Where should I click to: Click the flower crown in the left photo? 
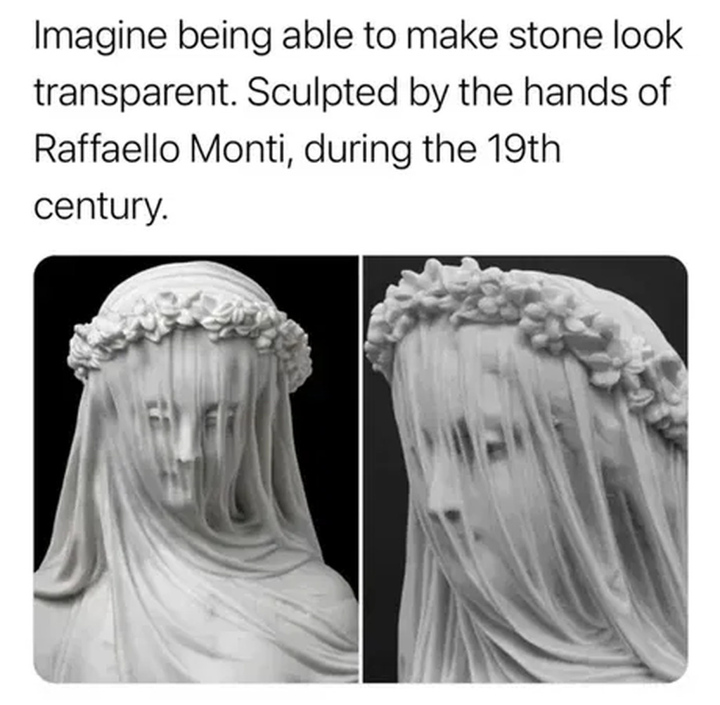click(188, 328)
